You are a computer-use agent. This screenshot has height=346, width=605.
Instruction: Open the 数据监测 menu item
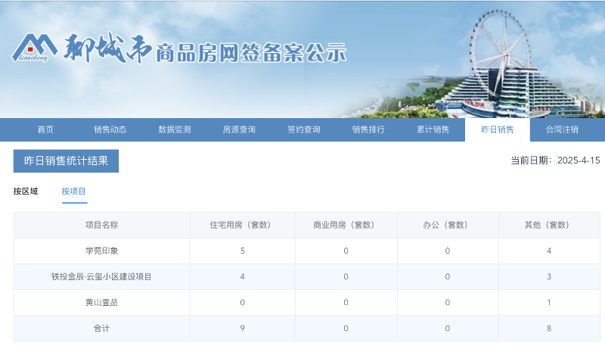pyautogui.click(x=175, y=129)
